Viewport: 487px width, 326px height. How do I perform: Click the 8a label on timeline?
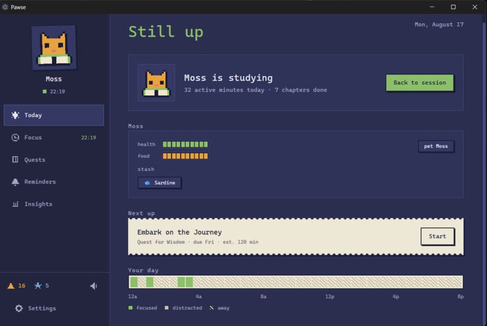(263, 296)
